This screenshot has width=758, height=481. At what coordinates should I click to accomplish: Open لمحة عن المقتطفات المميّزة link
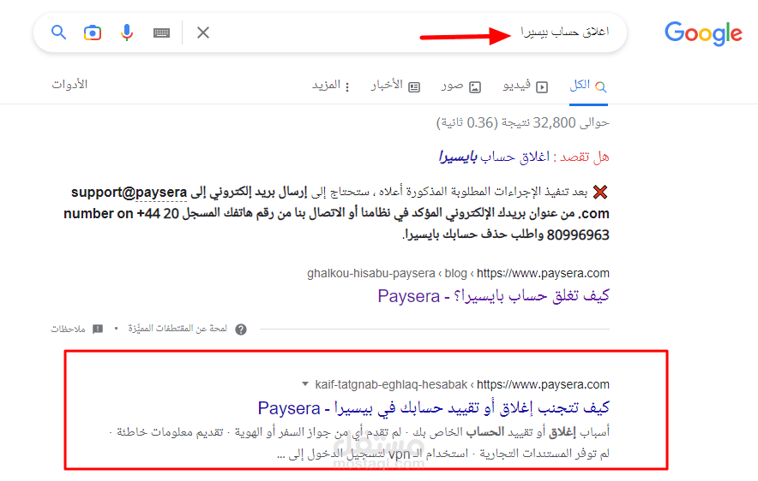click(177, 329)
